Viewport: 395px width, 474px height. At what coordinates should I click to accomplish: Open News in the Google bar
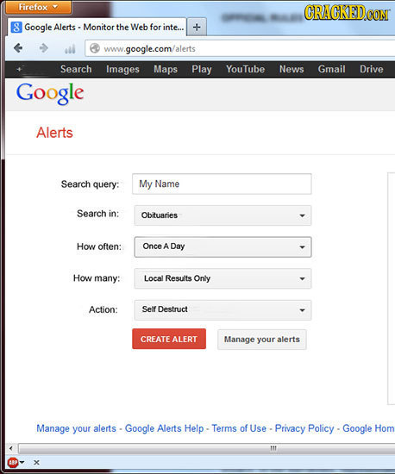click(x=292, y=69)
